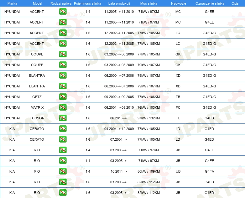Click the fuel icon in the CERATO 04.2004 row
The width and height of the screenshot is (245, 198).
63,129
